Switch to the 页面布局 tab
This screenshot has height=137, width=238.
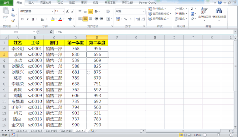pos(45,3)
